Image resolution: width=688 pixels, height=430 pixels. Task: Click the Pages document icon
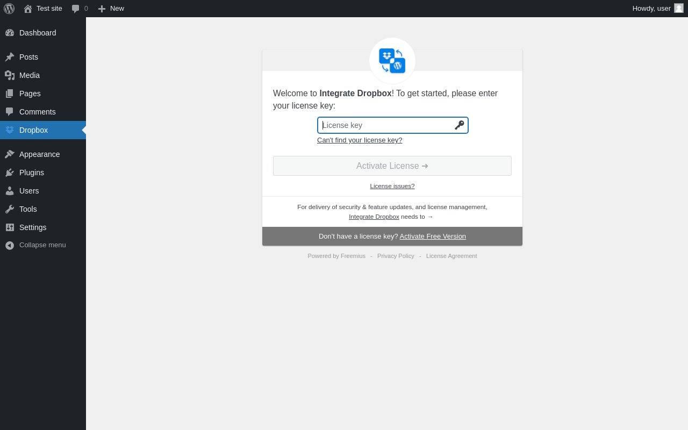pyautogui.click(x=10, y=94)
